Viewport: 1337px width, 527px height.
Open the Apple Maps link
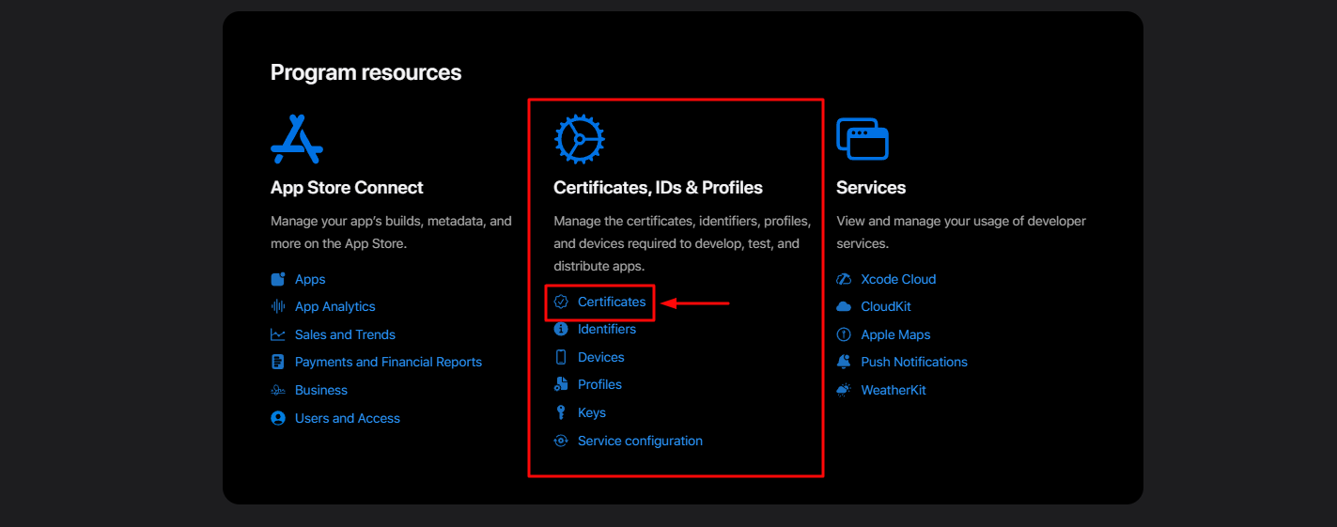pyautogui.click(x=895, y=334)
